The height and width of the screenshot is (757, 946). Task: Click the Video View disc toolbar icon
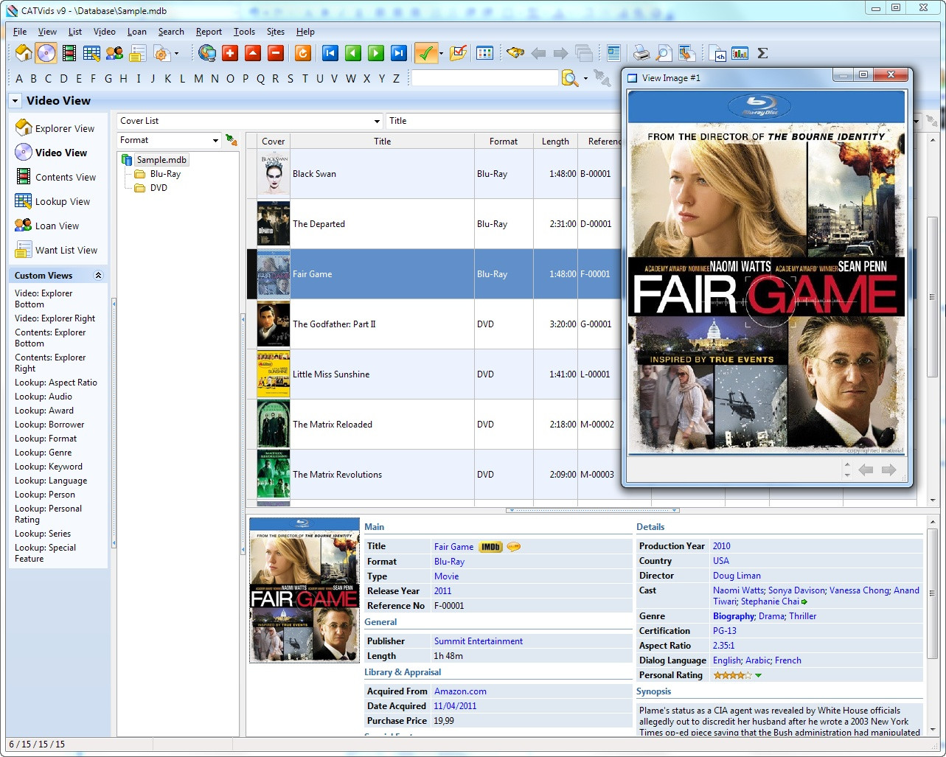tap(46, 53)
